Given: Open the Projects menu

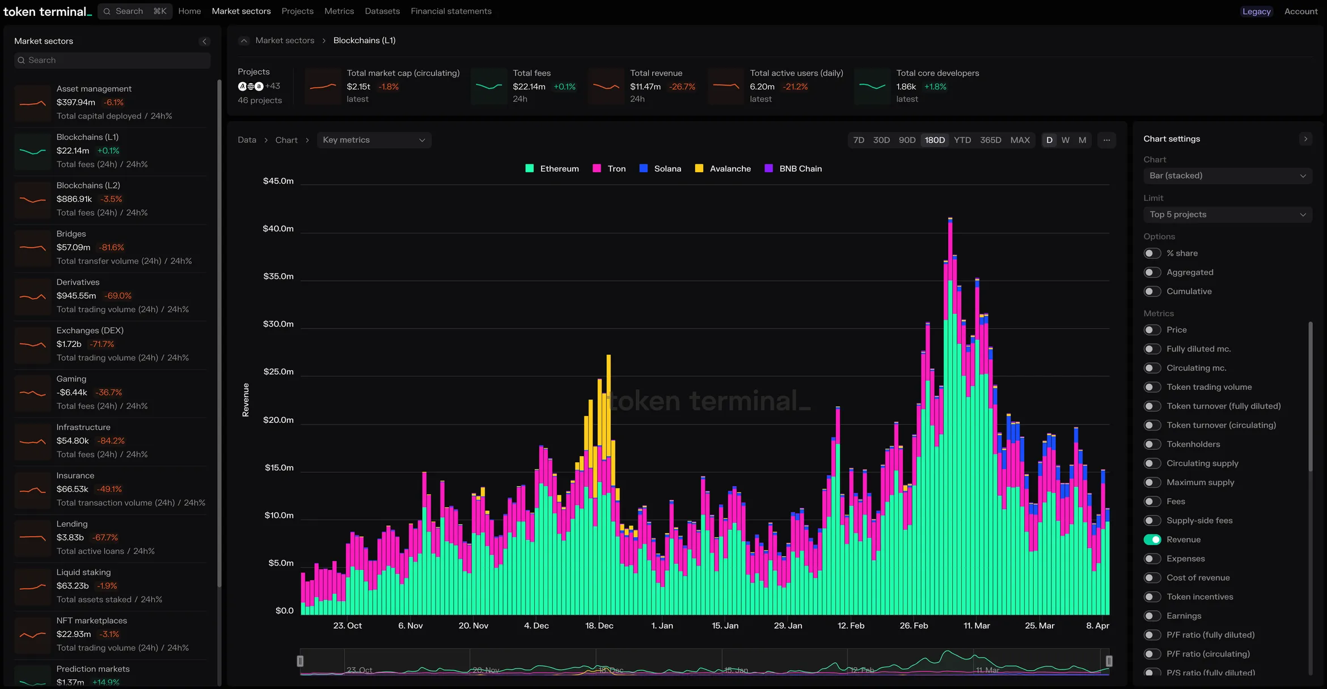Looking at the screenshot, I should 297,11.
